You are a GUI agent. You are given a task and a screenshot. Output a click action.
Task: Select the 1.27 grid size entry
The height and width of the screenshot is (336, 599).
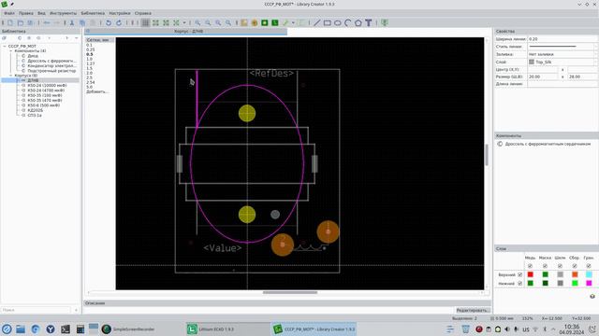(x=90, y=63)
